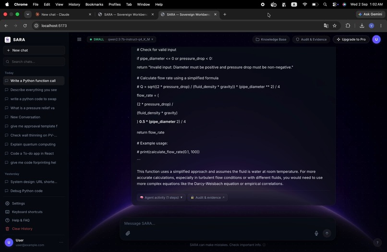Expand the Agent activity (1 steps) section
The width and height of the screenshot is (387, 252).
point(161,197)
